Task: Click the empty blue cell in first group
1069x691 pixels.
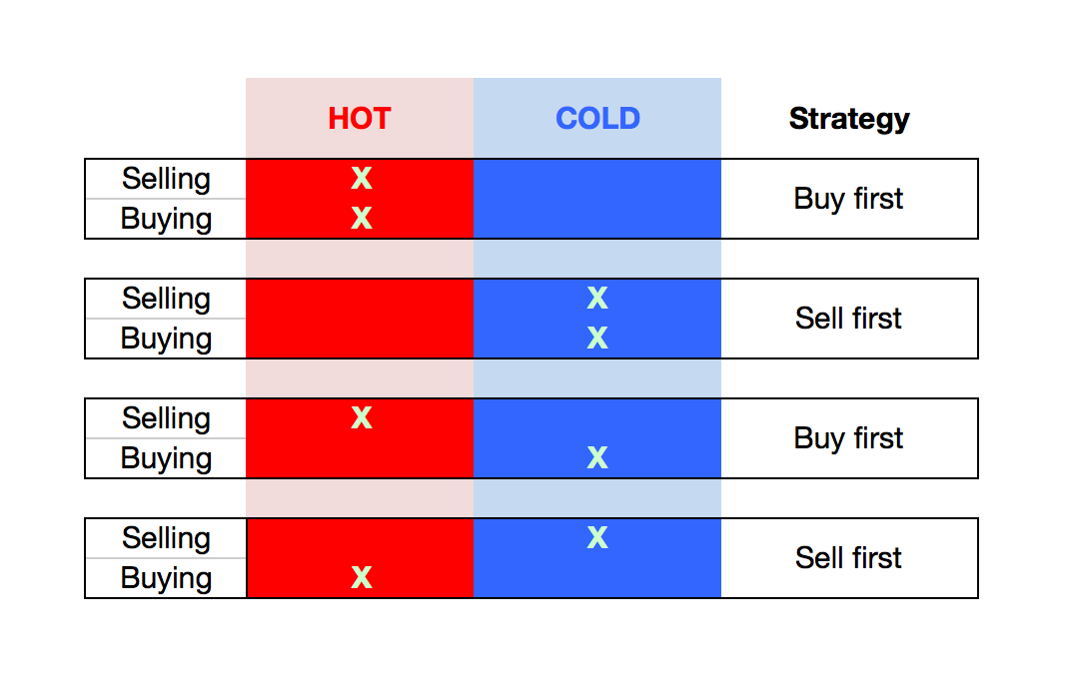Action: (597, 199)
